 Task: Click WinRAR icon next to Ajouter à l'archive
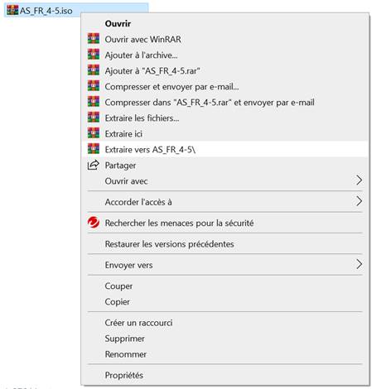click(x=94, y=55)
